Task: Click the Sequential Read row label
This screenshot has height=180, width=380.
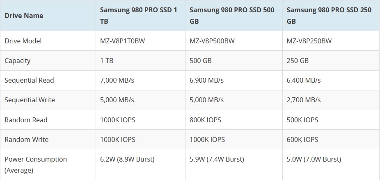Action: (29, 80)
